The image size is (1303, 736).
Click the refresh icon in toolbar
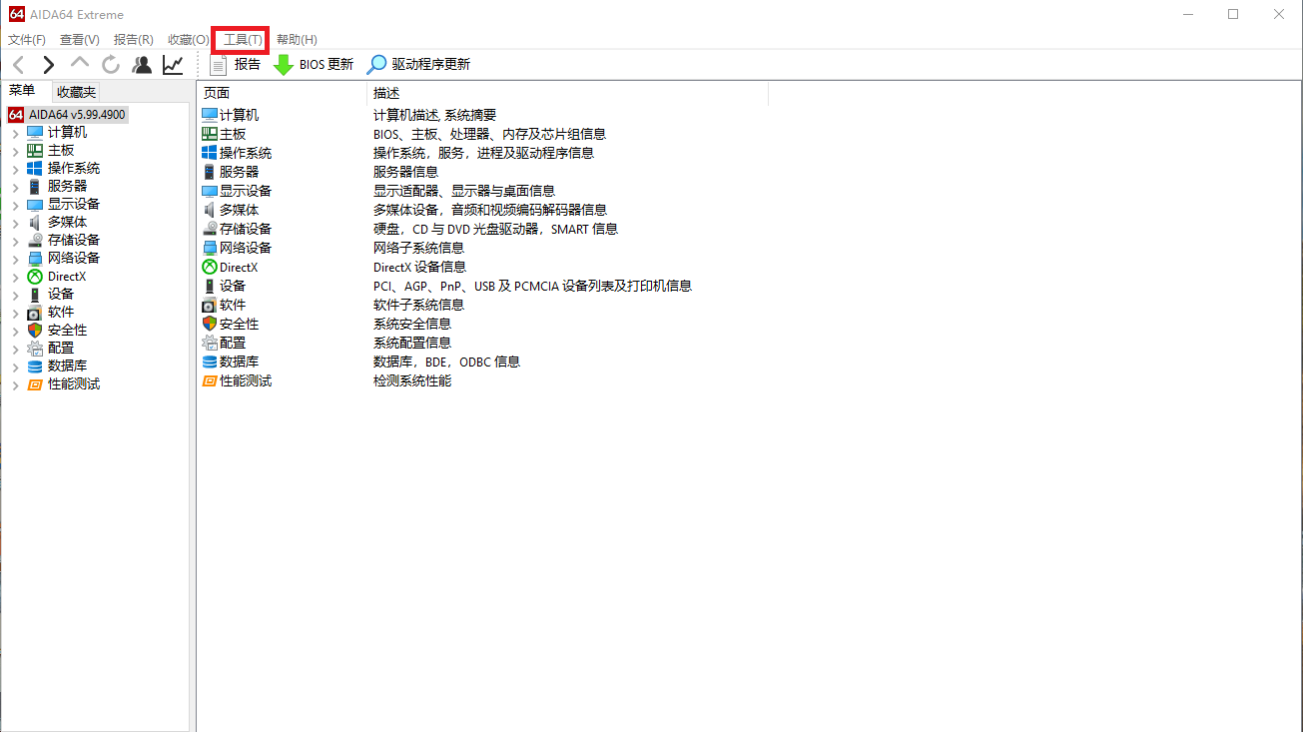pyautogui.click(x=110, y=65)
